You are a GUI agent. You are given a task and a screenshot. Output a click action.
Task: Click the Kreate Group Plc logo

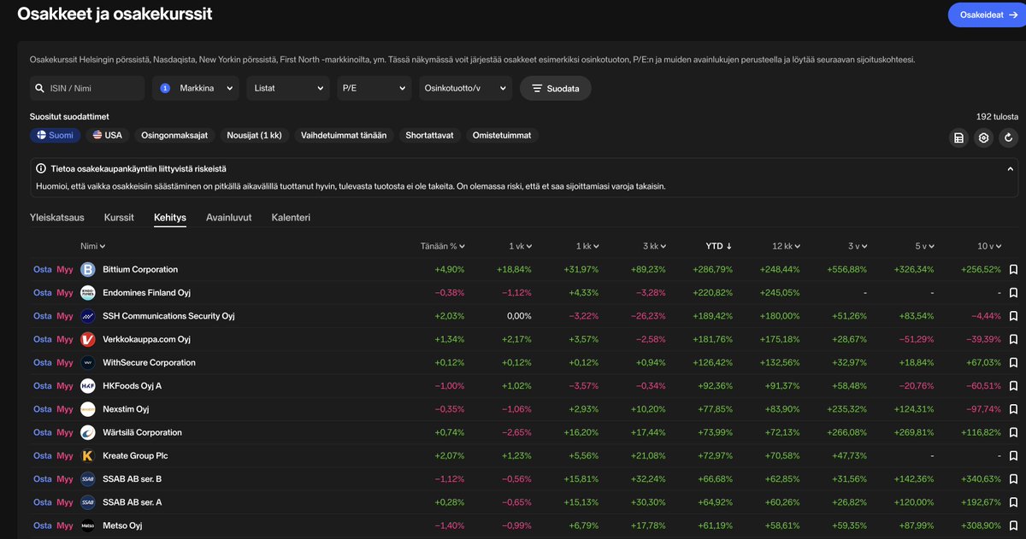click(x=87, y=456)
